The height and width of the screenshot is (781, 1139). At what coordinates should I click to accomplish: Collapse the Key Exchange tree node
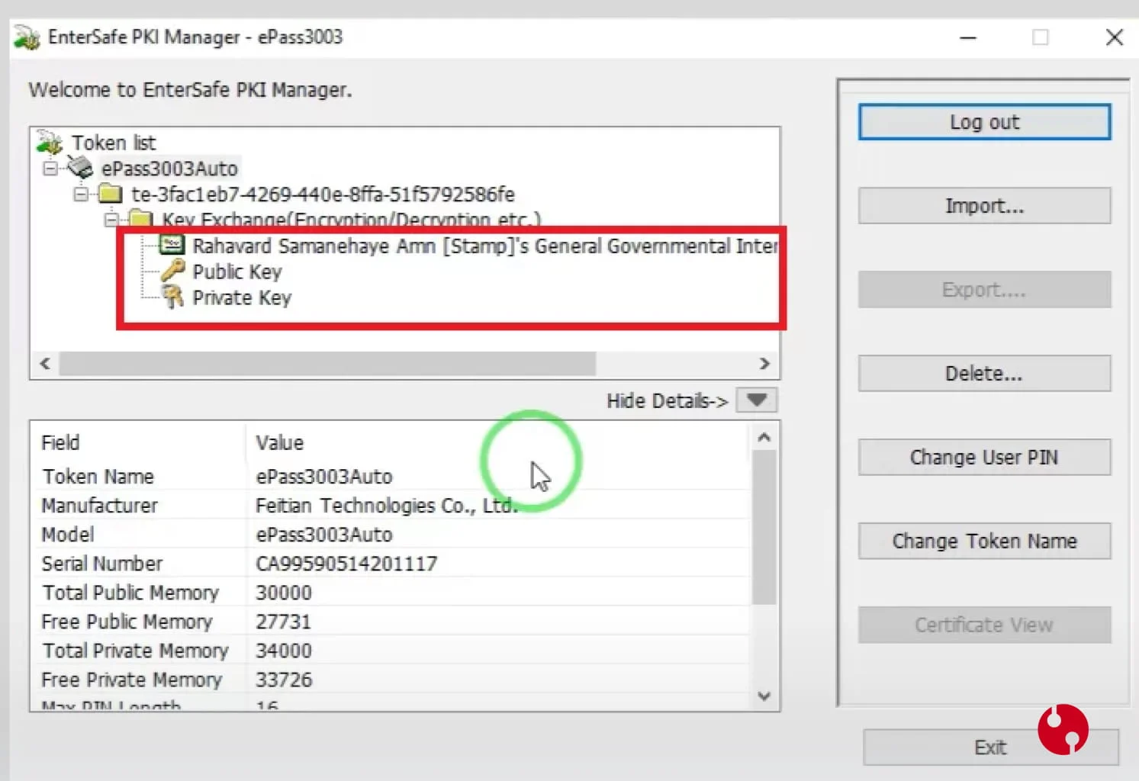click(x=111, y=220)
